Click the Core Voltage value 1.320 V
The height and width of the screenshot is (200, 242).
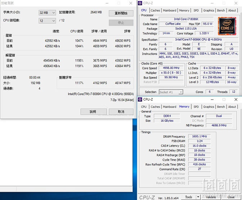(x=204, y=33)
